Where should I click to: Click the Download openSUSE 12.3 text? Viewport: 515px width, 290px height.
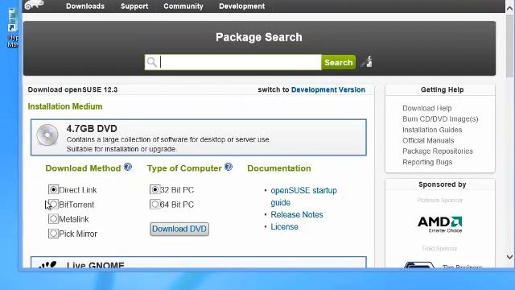pyautogui.click(x=72, y=89)
